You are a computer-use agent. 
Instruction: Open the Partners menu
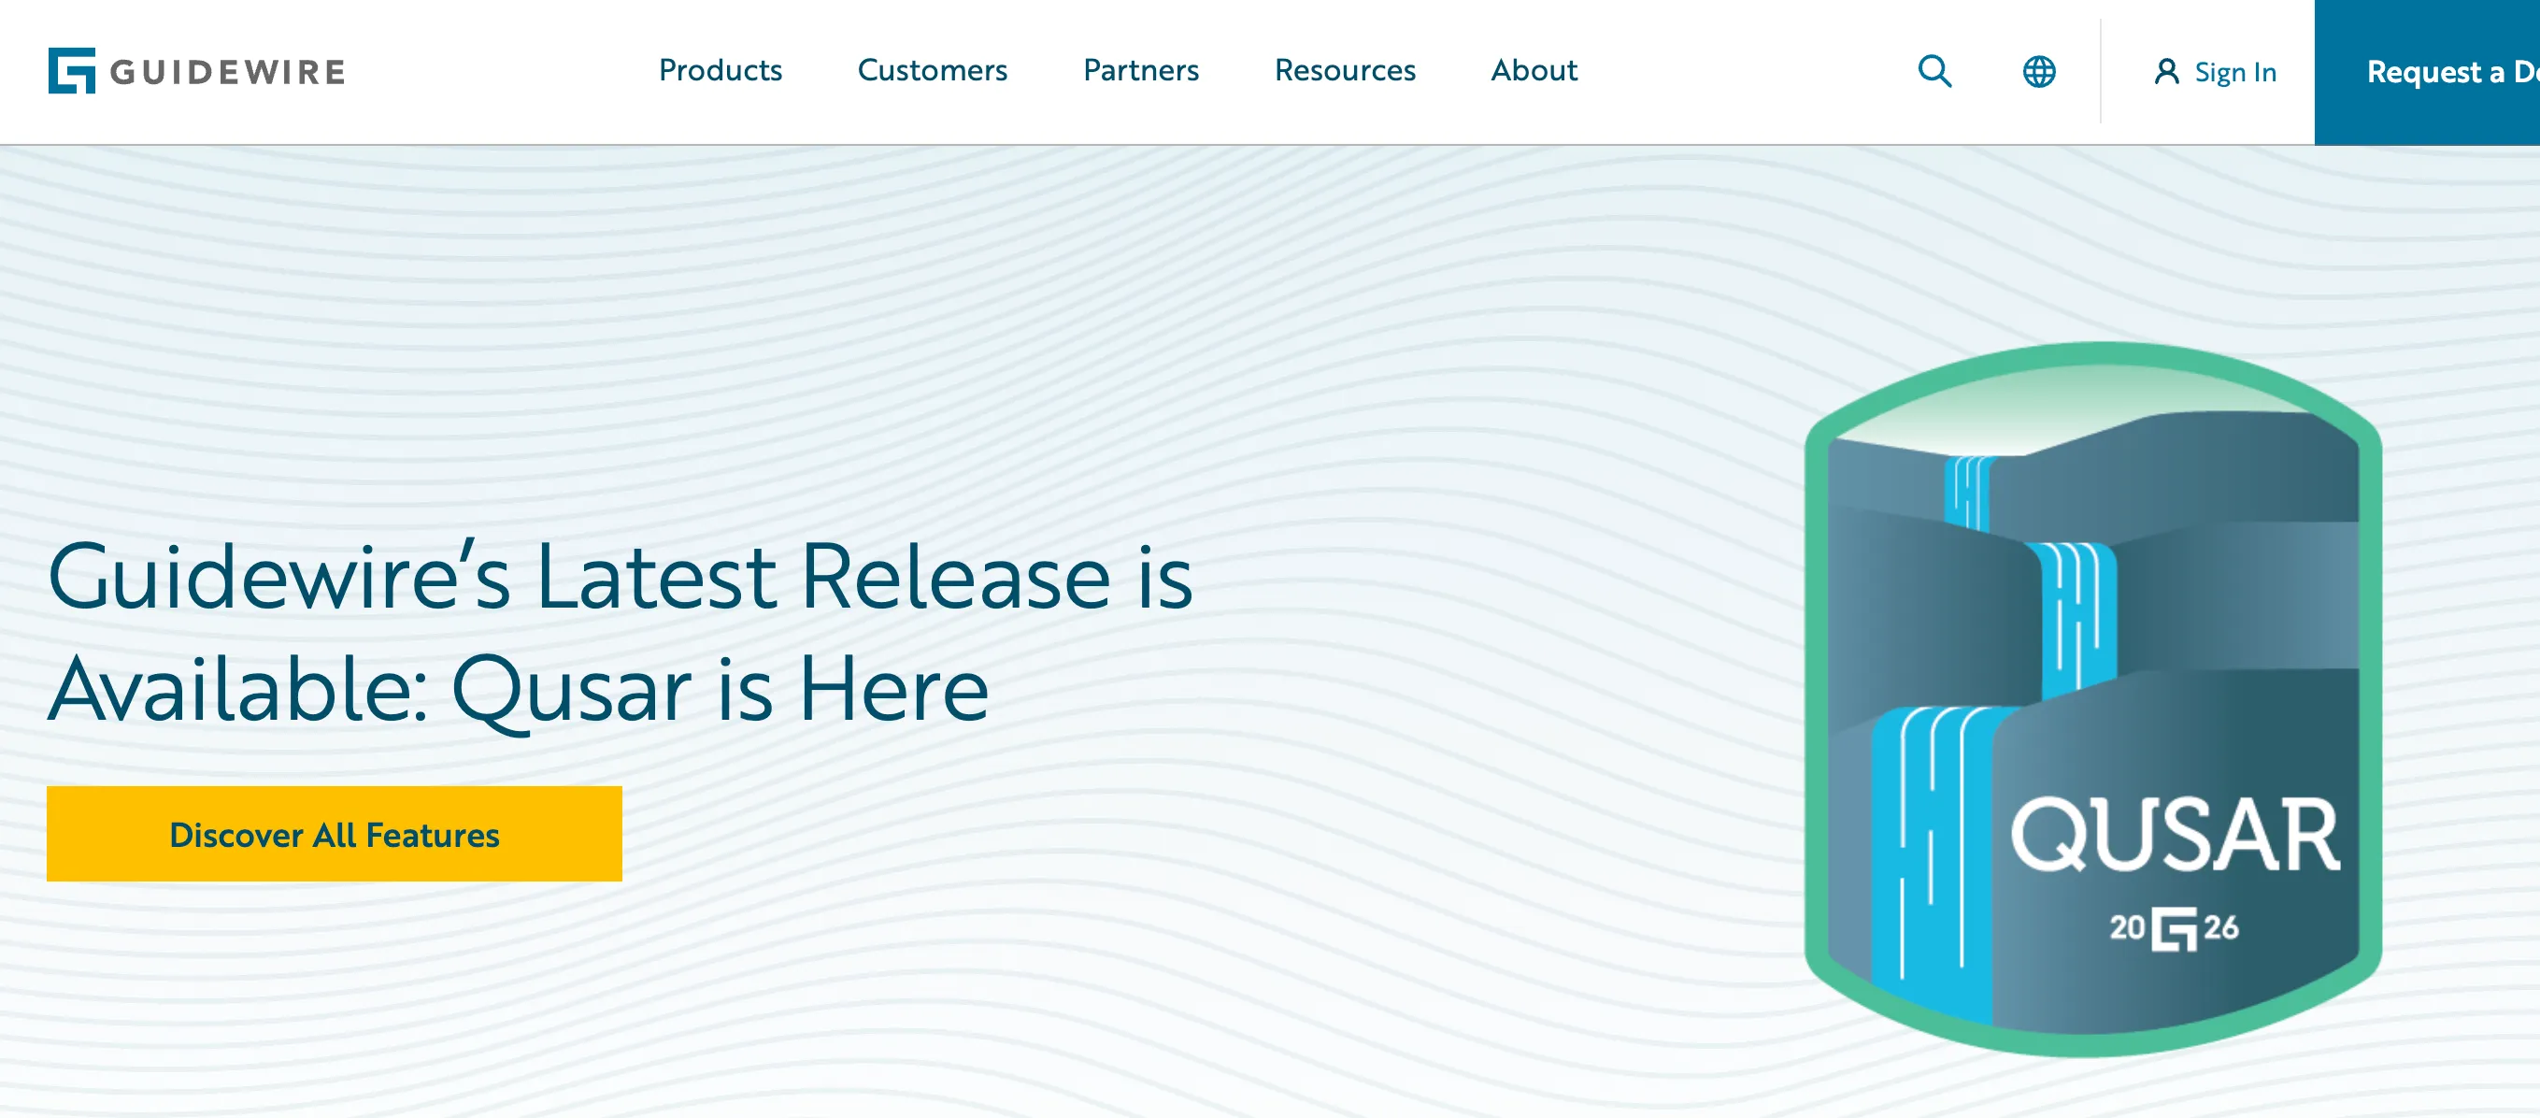click(1141, 70)
